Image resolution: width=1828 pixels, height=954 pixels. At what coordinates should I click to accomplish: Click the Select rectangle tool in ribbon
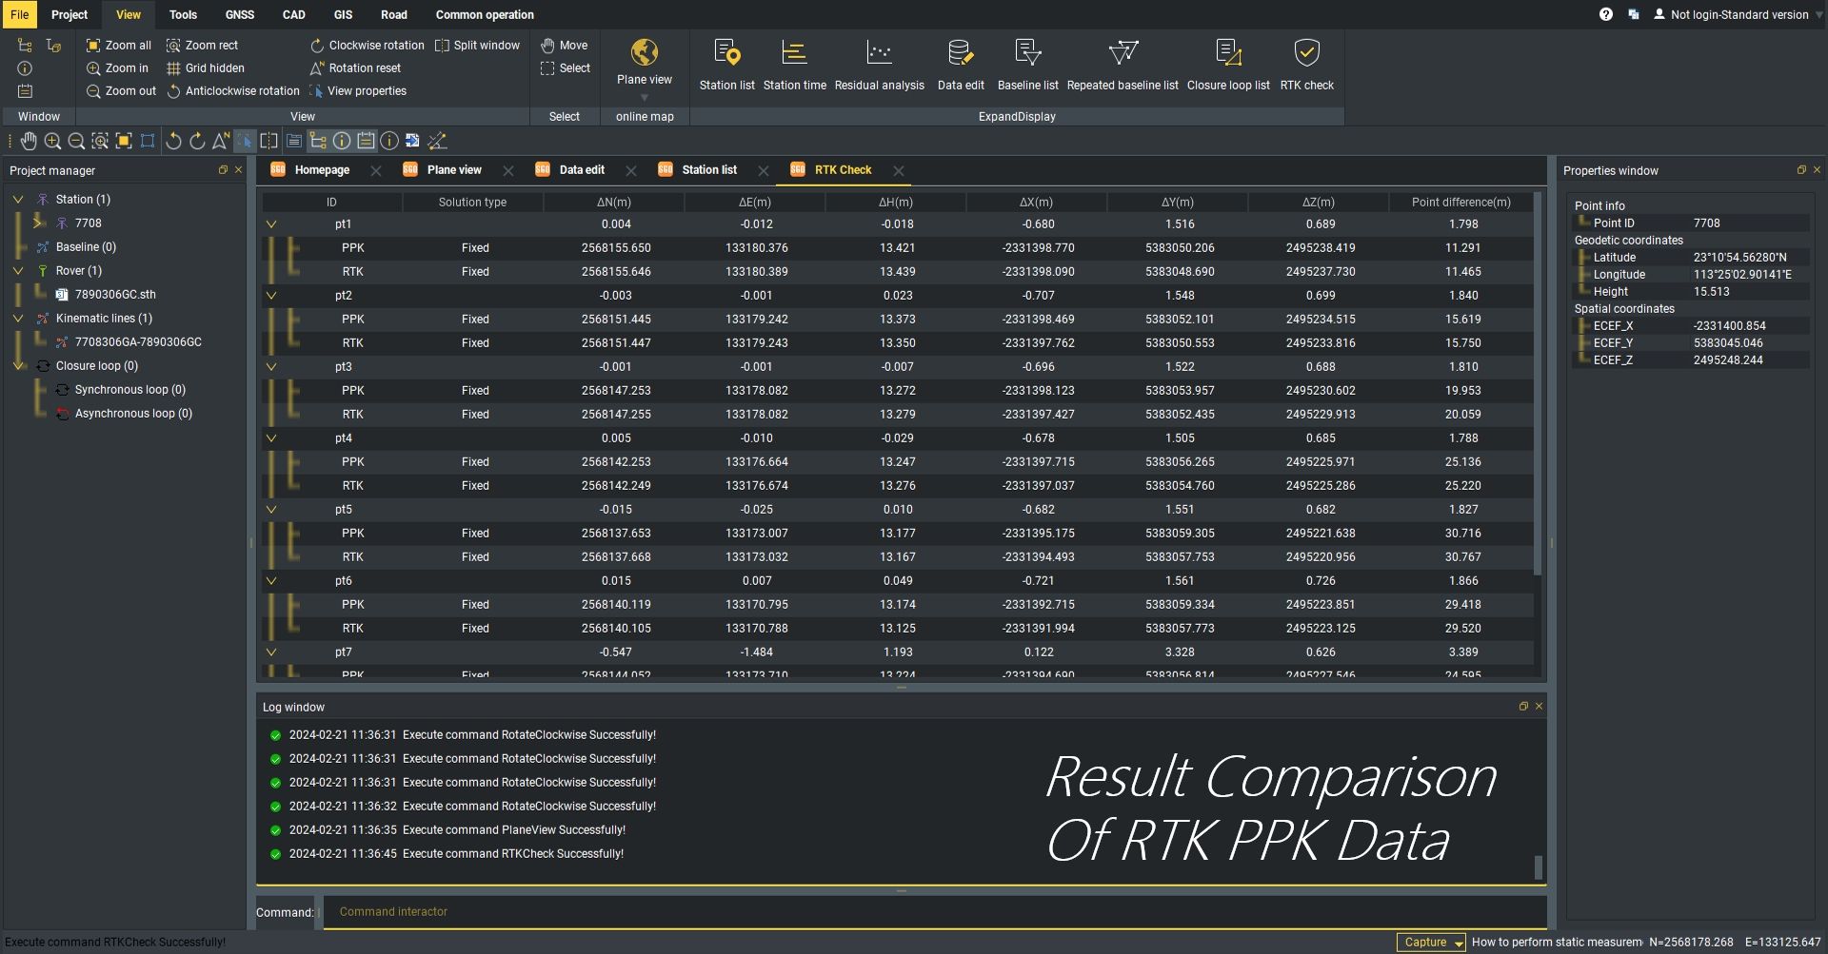coord(566,68)
